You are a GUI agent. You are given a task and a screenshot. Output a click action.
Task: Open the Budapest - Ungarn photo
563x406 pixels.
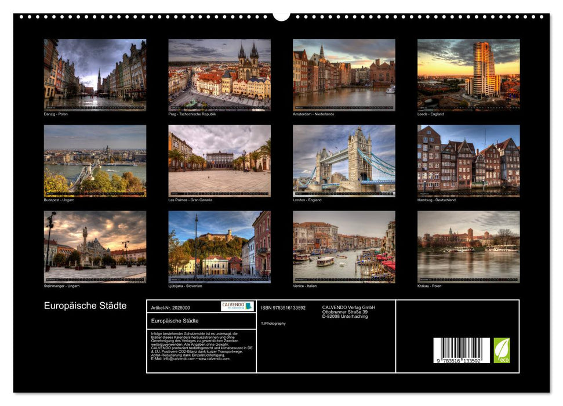point(95,161)
